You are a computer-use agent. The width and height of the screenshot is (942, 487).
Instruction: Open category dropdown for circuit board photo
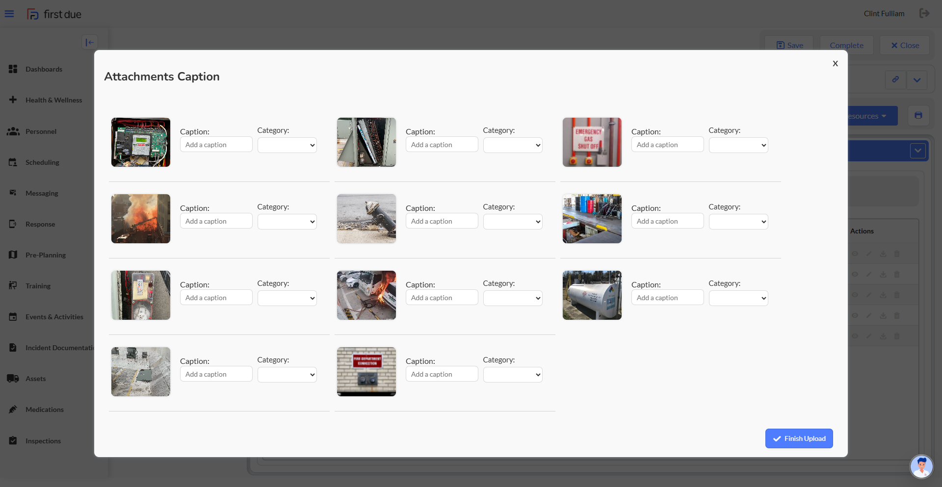tap(287, 145)
